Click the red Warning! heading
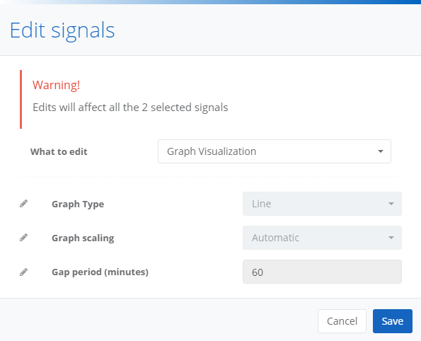The image size is (421, 341). (57, 85)
